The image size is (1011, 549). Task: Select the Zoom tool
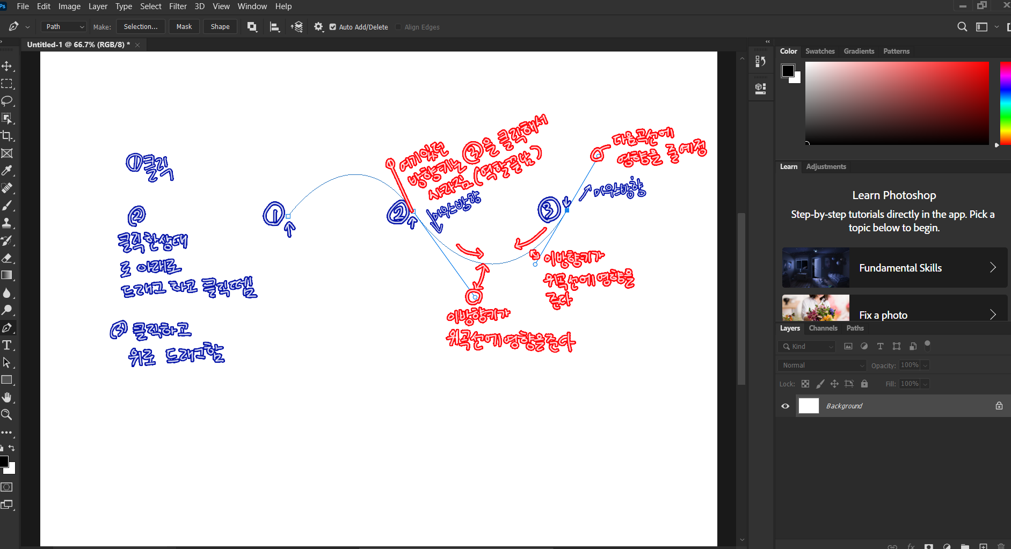point(7,414)
